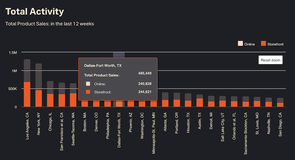
Task: Click the Online legend color swatch
Action: click(x=240, y=44)
